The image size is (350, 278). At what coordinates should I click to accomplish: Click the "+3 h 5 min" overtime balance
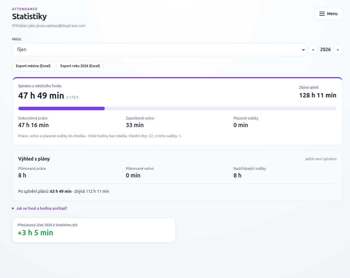pos(35,233)
